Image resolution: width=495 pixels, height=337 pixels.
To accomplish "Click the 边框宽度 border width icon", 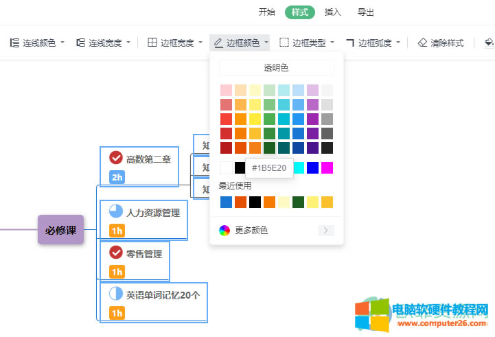I will click(x=152, y=43).
